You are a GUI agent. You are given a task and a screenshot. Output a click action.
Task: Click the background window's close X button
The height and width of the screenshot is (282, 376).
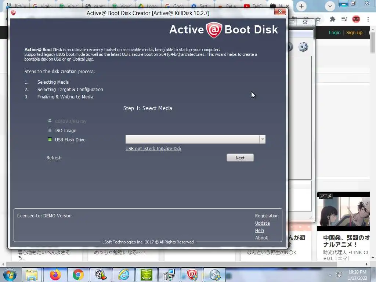pyautogui.click(x=305, y=22)
